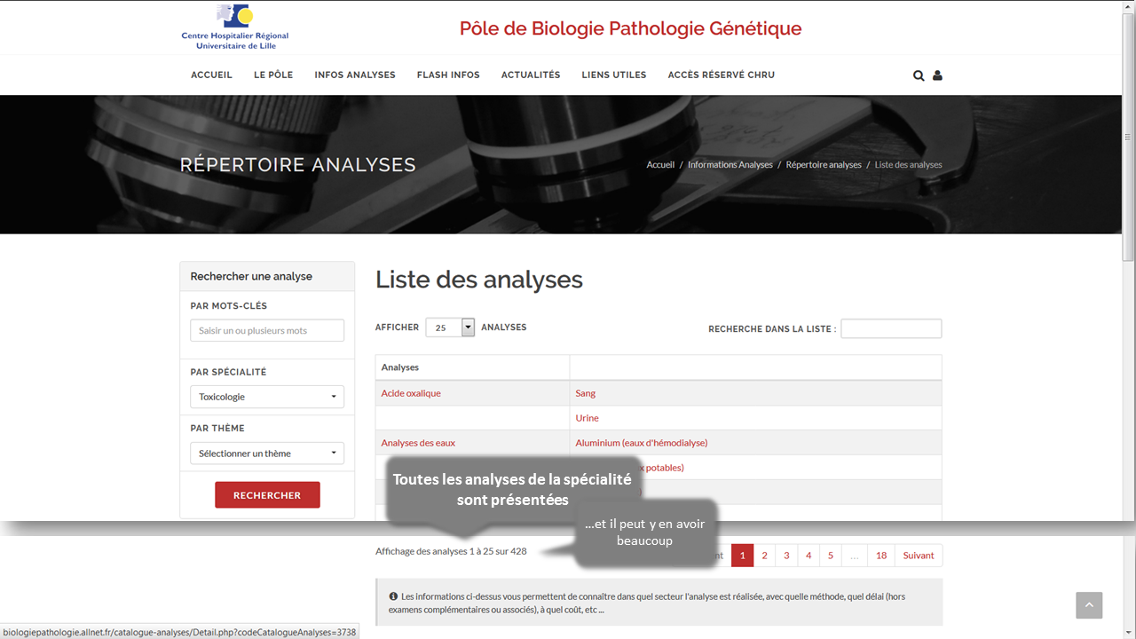1136x639 pixels.
Task: Click the Urine sample link
Action: coord(587,418)
